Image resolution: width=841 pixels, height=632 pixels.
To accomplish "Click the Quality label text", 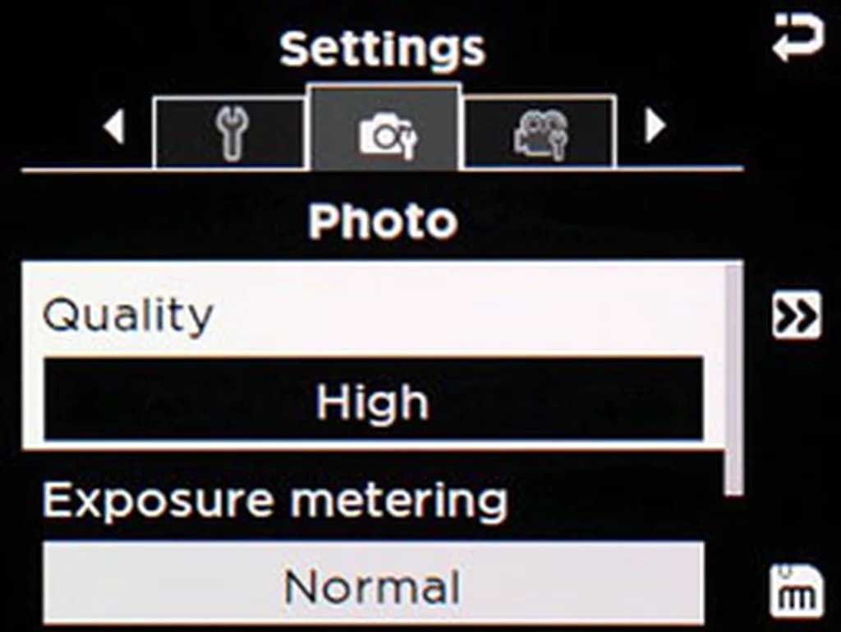I will tap(128, 316).
